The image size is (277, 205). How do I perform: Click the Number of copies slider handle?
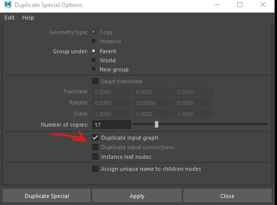tap(156, 125)
